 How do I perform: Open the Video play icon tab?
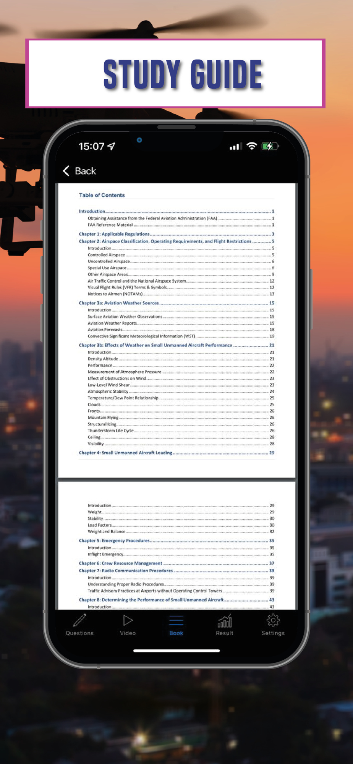[128, 620]
